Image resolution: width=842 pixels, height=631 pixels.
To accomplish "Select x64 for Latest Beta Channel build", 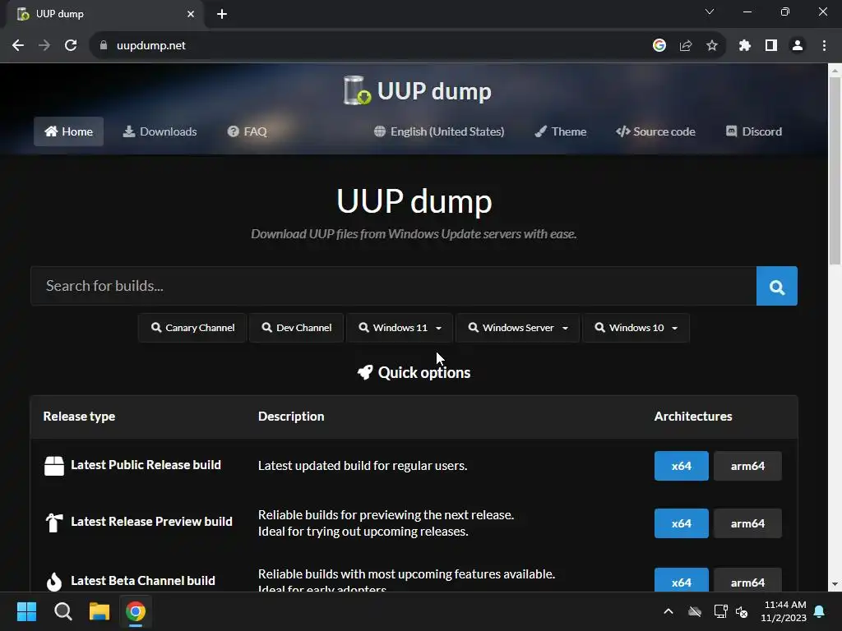I will (681, 580).
